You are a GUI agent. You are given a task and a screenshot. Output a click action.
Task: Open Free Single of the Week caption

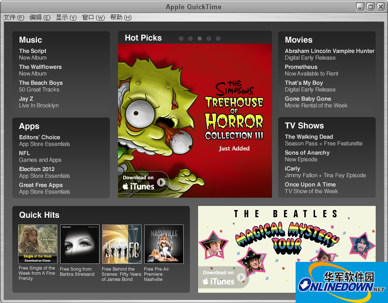[37, 273]
